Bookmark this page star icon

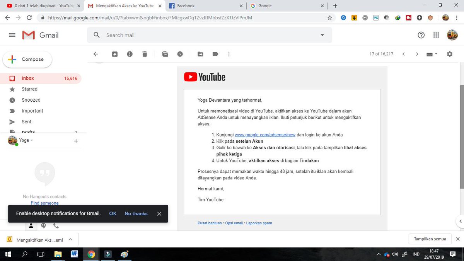[329, 18]
